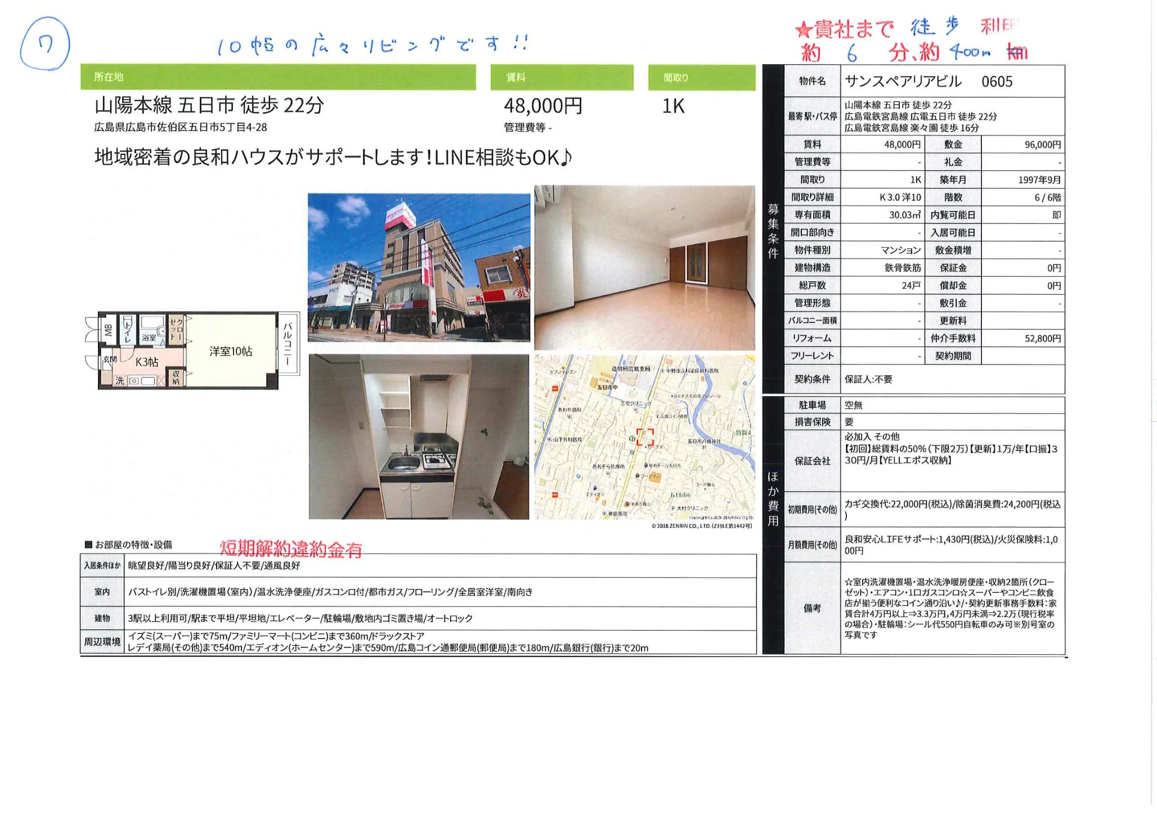
Task: Click the 48,000円 rent price text
Action: click(x=543, y=106)
